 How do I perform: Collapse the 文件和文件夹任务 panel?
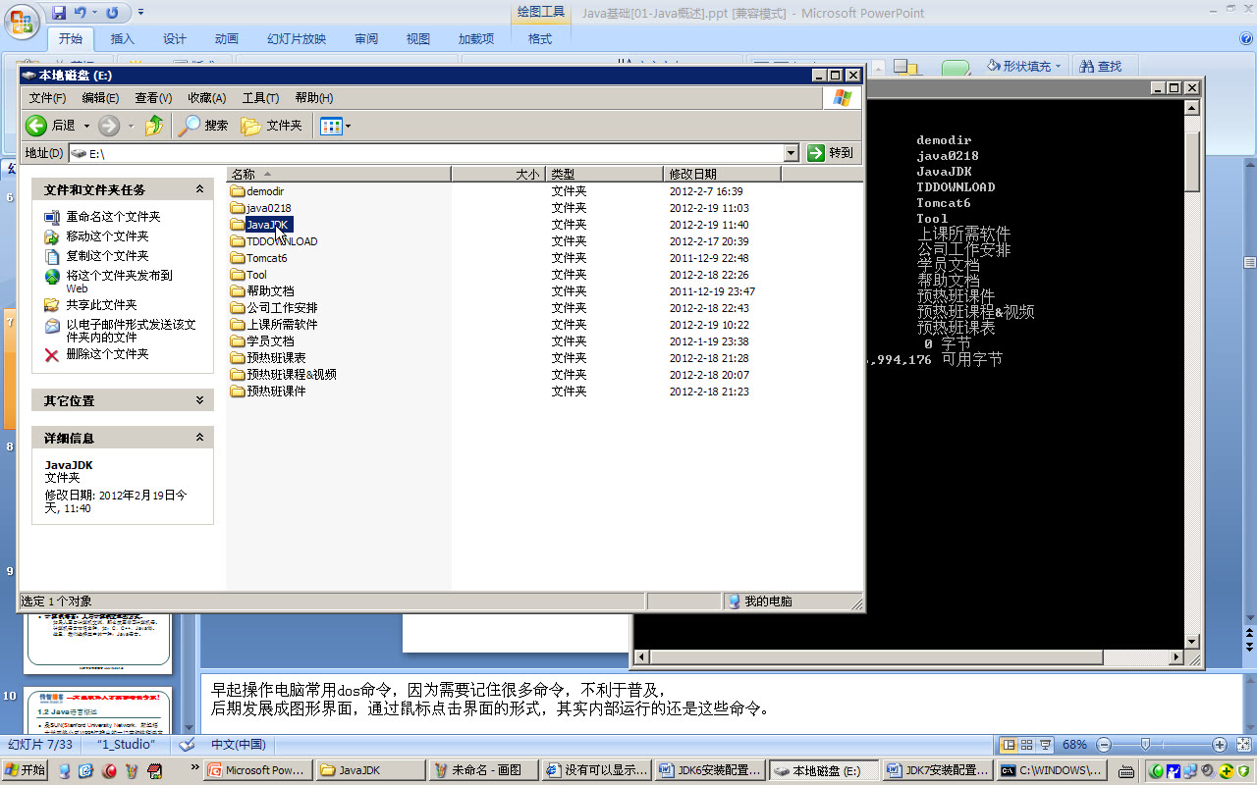[x=199, y=189]
